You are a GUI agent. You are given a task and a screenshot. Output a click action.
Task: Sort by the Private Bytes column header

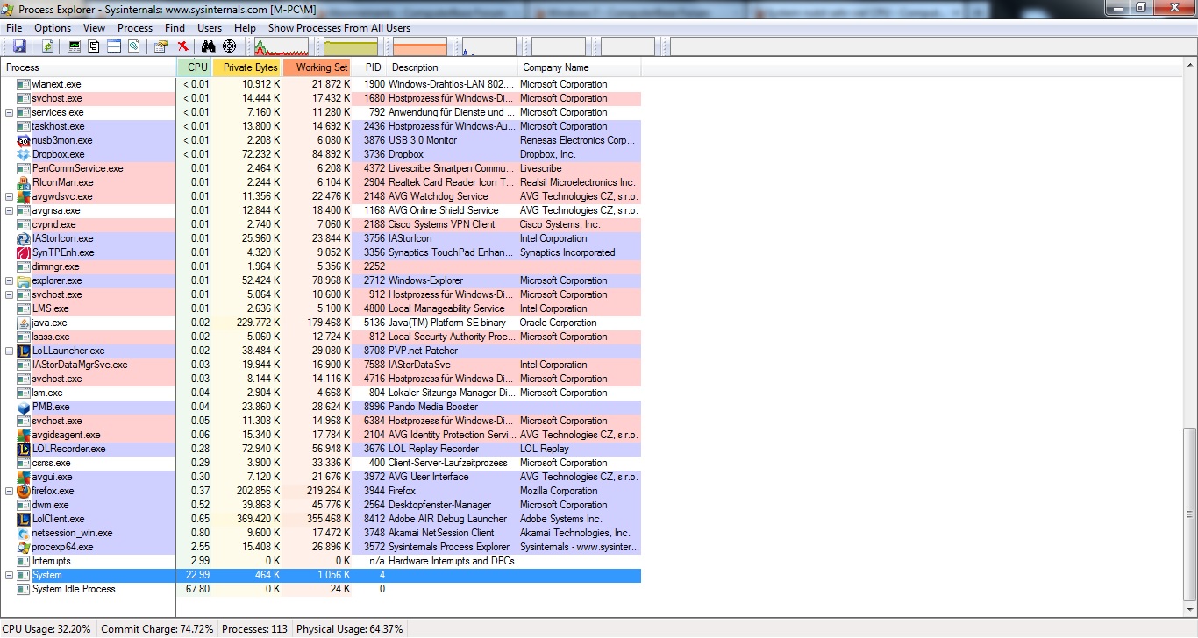pyautogui.click(x=248, y=67)
